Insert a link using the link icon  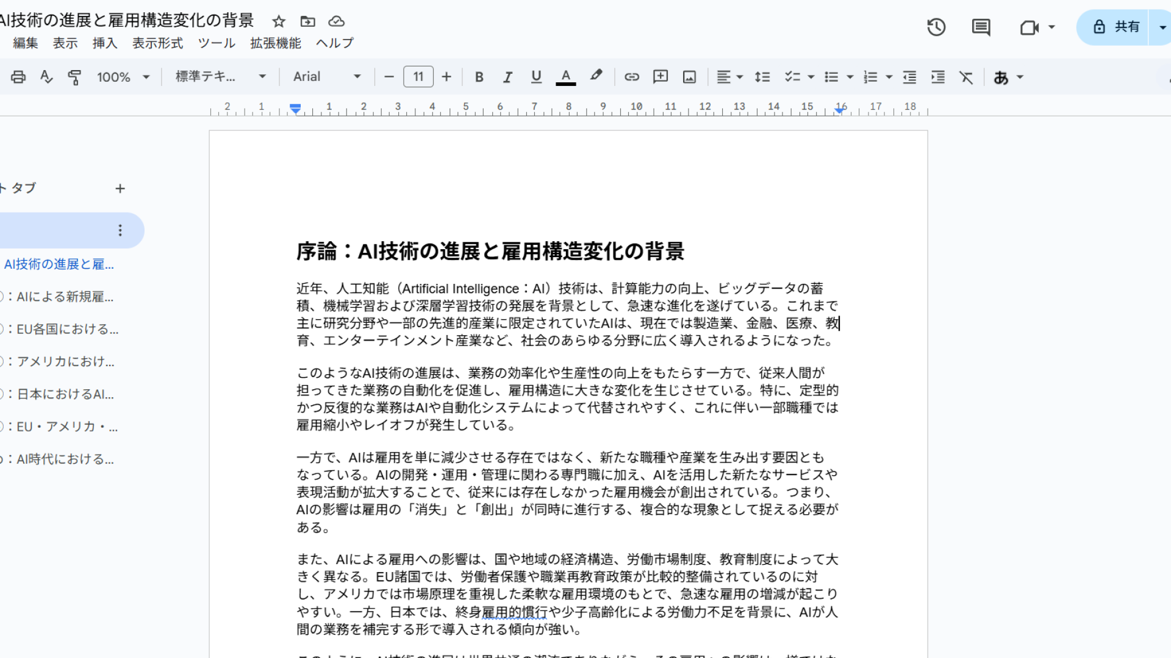click(632, 77)
